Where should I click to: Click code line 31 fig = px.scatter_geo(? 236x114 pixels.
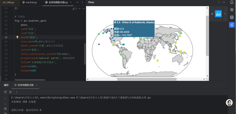coord(31,21)
